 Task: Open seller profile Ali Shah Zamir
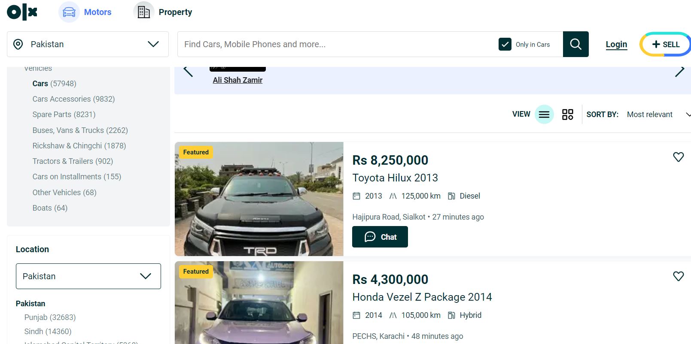[237, 80]
